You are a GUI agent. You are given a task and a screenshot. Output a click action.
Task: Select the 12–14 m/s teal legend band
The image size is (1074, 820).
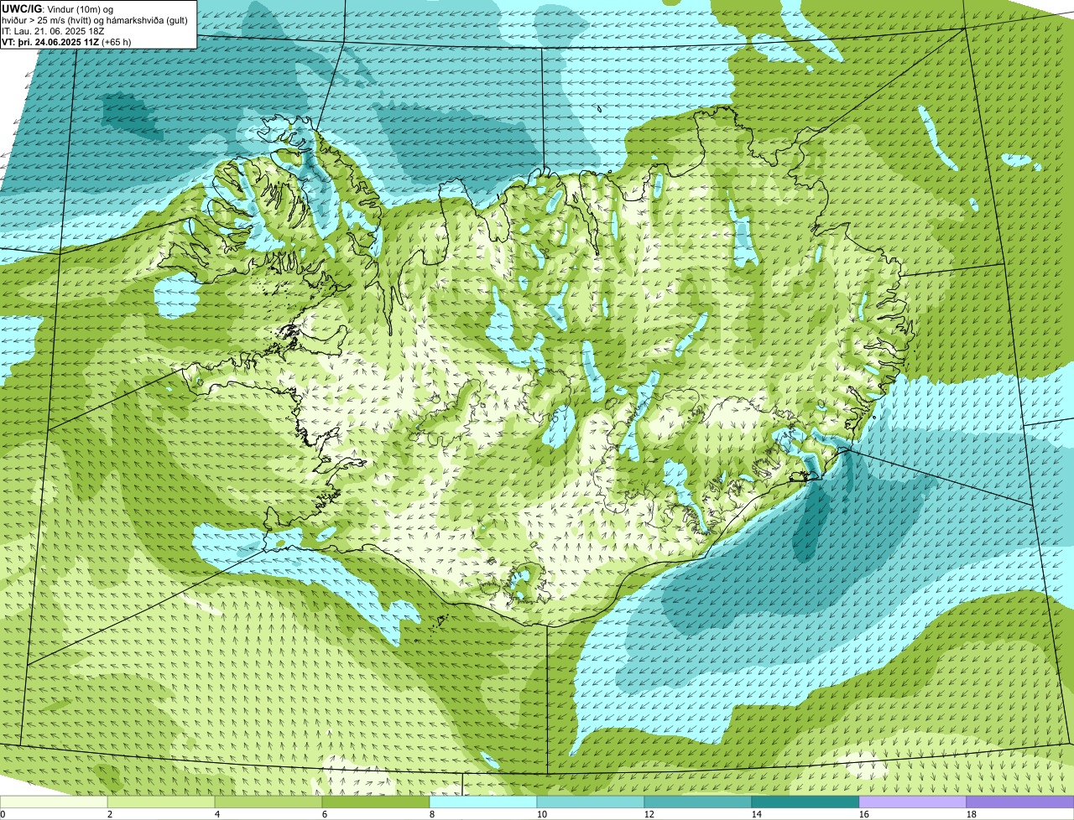[x=698, y=802]
